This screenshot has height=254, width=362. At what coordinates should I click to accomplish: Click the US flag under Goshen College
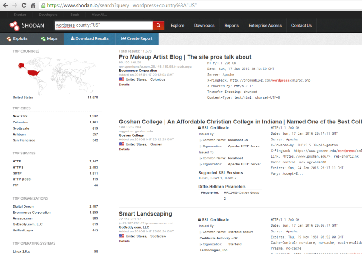coord(121,144)
